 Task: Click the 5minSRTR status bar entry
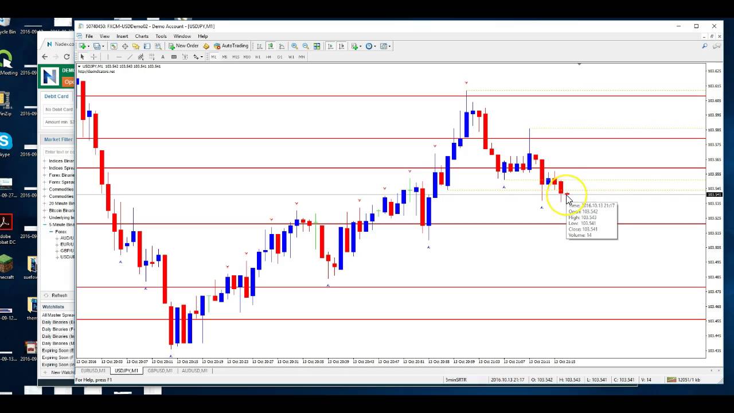(456, 380)
